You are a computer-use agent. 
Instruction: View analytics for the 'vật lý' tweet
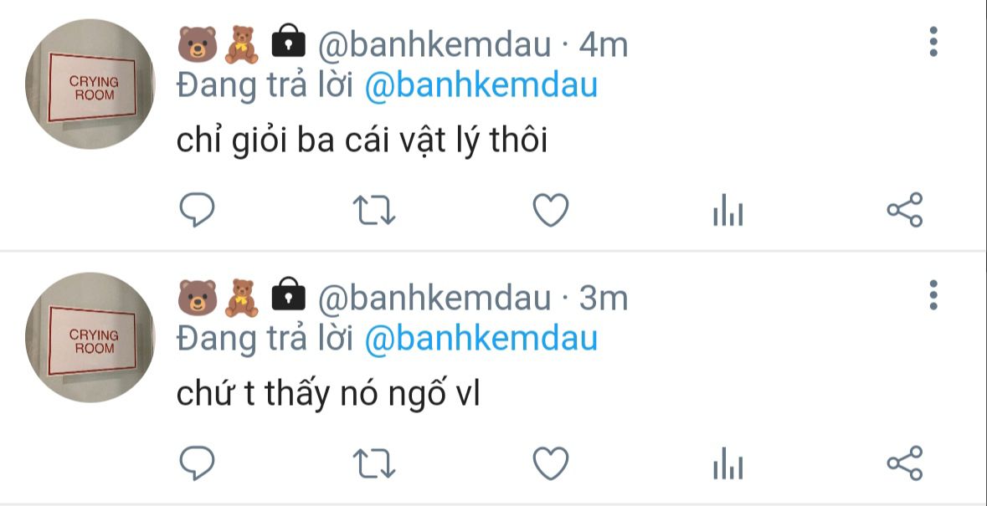coord(727,210)
